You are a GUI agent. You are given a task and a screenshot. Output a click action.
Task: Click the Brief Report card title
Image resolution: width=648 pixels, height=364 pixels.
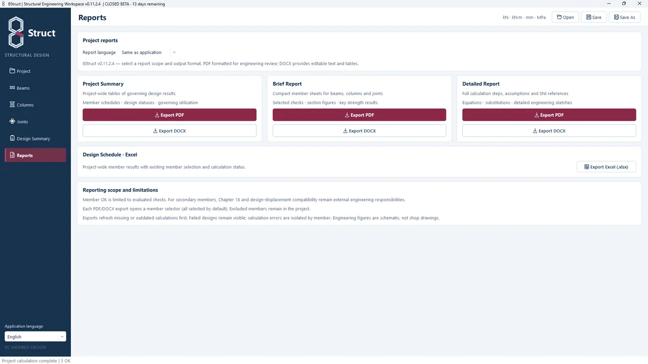(x=287, y=84)
